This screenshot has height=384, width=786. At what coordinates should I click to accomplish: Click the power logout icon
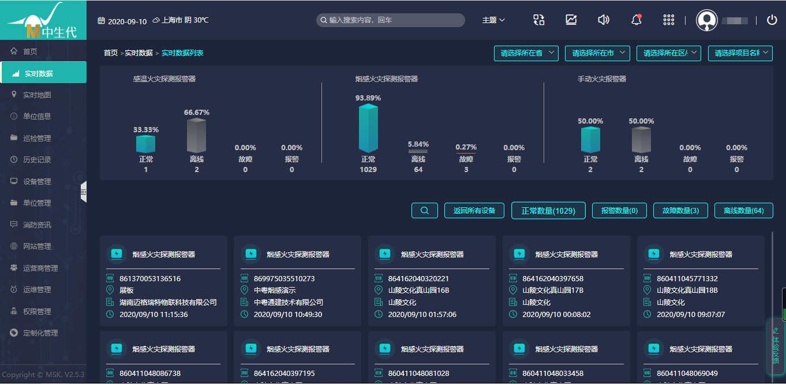(772, 20)
